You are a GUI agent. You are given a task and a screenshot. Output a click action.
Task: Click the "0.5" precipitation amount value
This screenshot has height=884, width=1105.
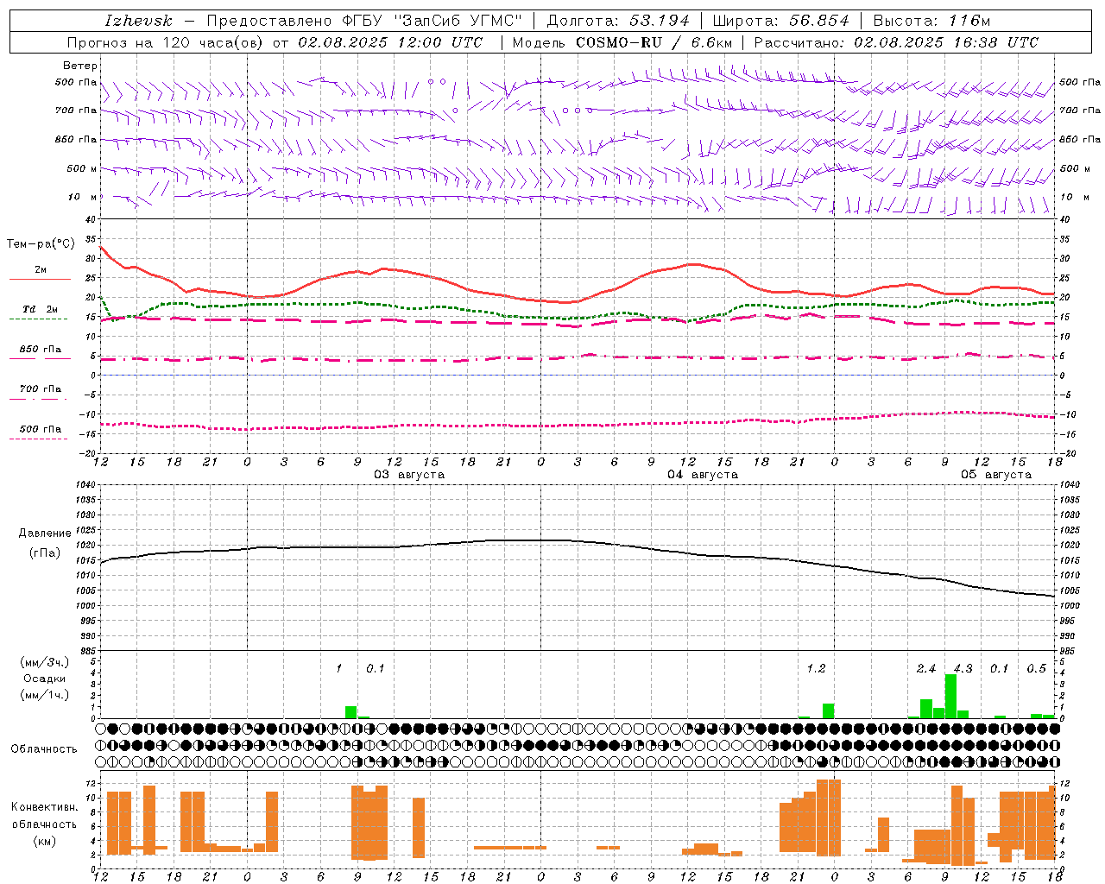click(1036, 668)
